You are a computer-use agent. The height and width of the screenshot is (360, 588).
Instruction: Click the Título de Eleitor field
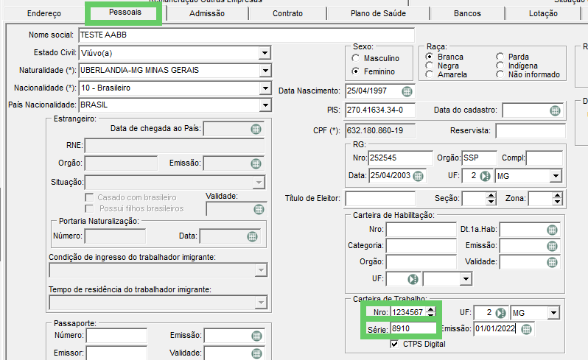(x=380, y=199)
